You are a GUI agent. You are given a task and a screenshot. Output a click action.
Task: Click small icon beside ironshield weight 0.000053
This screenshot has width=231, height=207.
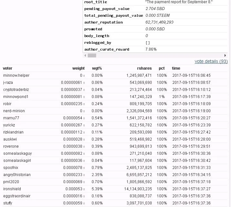(84, 189)
